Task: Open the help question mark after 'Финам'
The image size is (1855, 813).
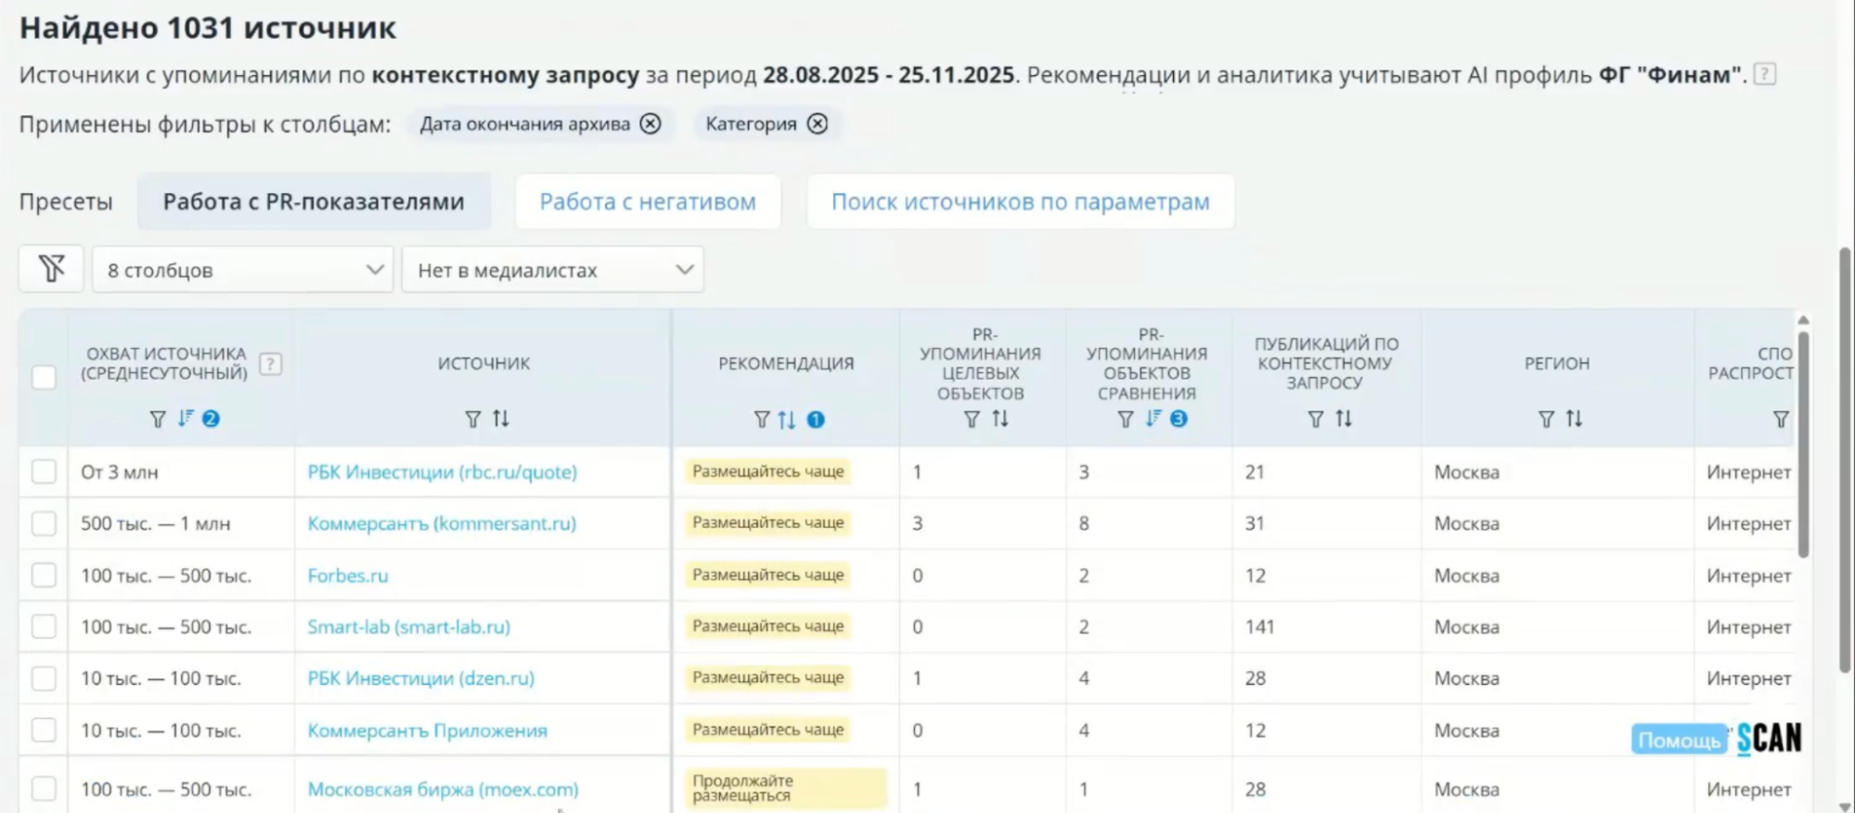Action: (x=1765, y=74)
